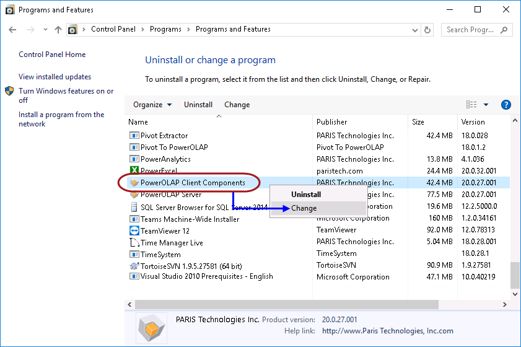The height and width of the screenshot is (347, 521).
Task: Open the address bar history dropdown
Action: (x=414, y=30)
